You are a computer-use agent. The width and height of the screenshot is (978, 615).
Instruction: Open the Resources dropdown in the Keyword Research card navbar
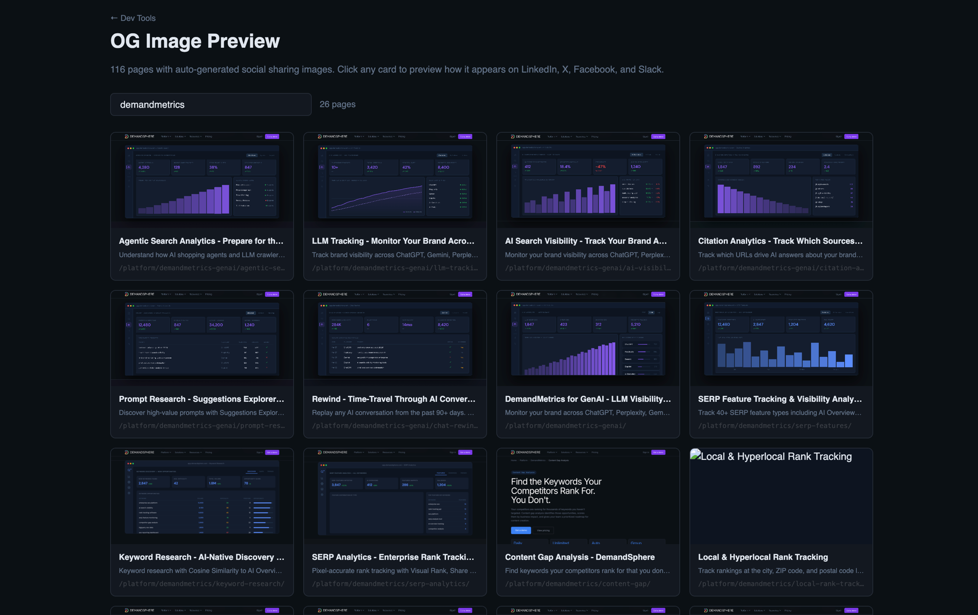195,452
